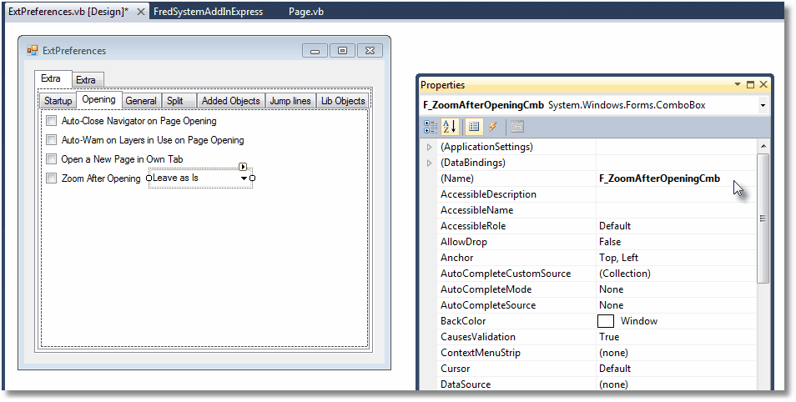
Task: Open the object selector dropdown in Properties
Action: [x=763, y=106]
